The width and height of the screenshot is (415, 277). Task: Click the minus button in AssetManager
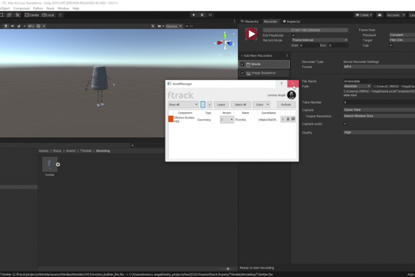click(203, 105)
